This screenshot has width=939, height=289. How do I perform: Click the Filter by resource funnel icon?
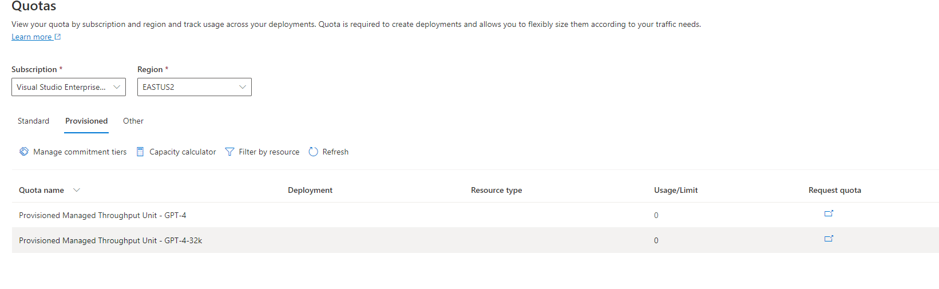click(x=229, y=152)
